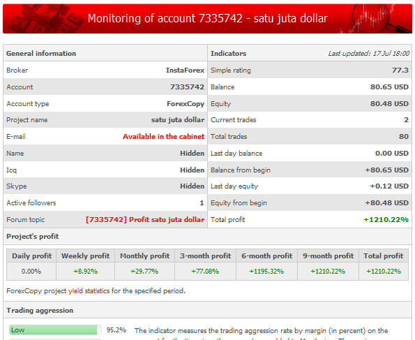415x340 pixels.
Task: Select last day equity +0.12 USD
Action: pyautogui.click(x=389, y=186)
